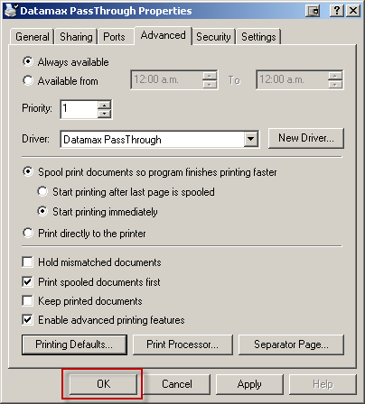Open Printing Defaults... dialog

point(74,344)
